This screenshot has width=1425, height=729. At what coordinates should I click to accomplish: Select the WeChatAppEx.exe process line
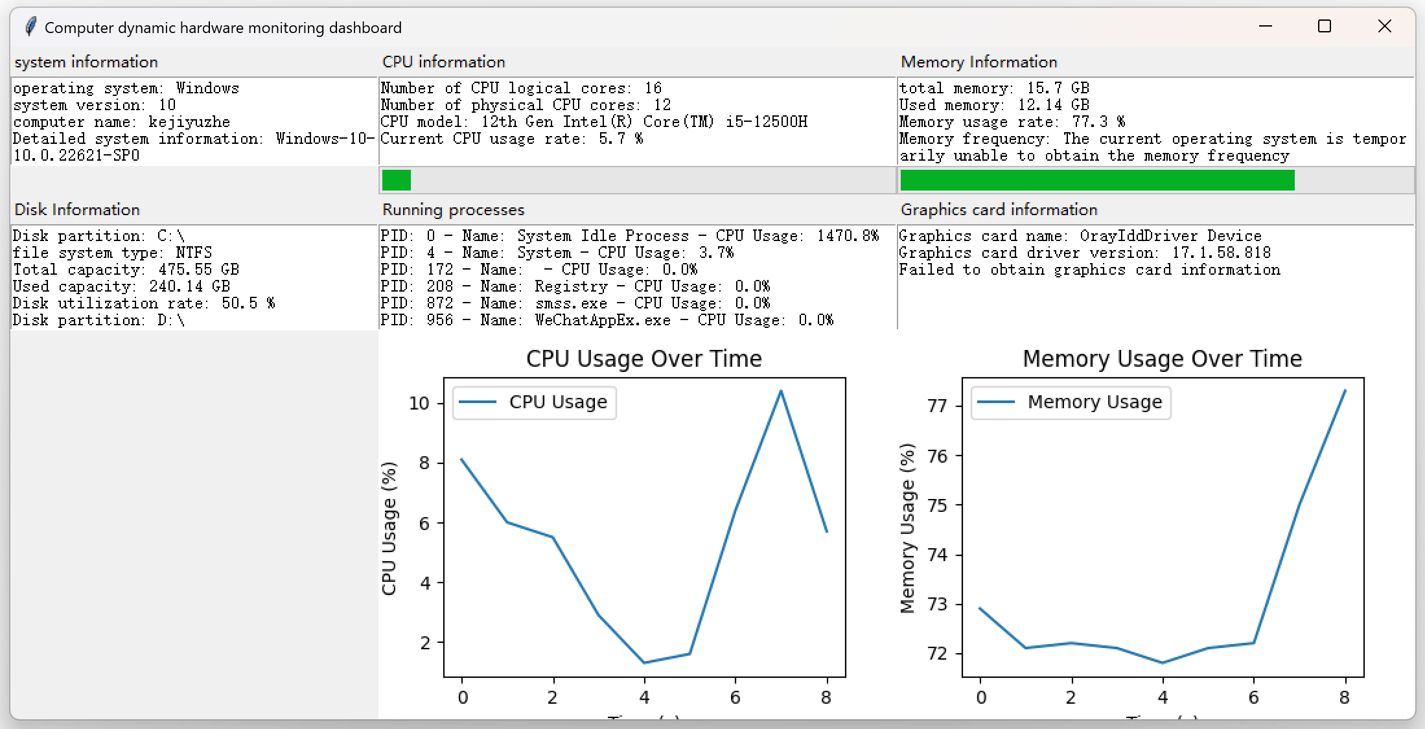click(x=607, y=320)
